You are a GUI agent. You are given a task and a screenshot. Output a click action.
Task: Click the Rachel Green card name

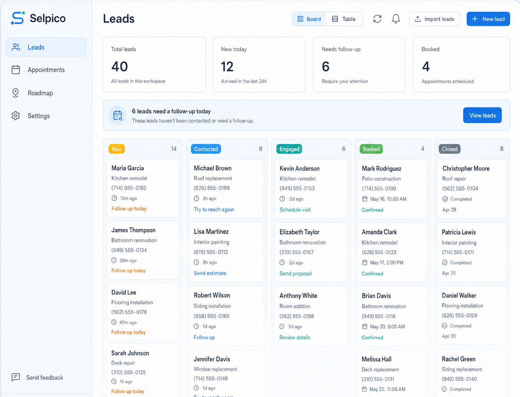coord(458,359)
